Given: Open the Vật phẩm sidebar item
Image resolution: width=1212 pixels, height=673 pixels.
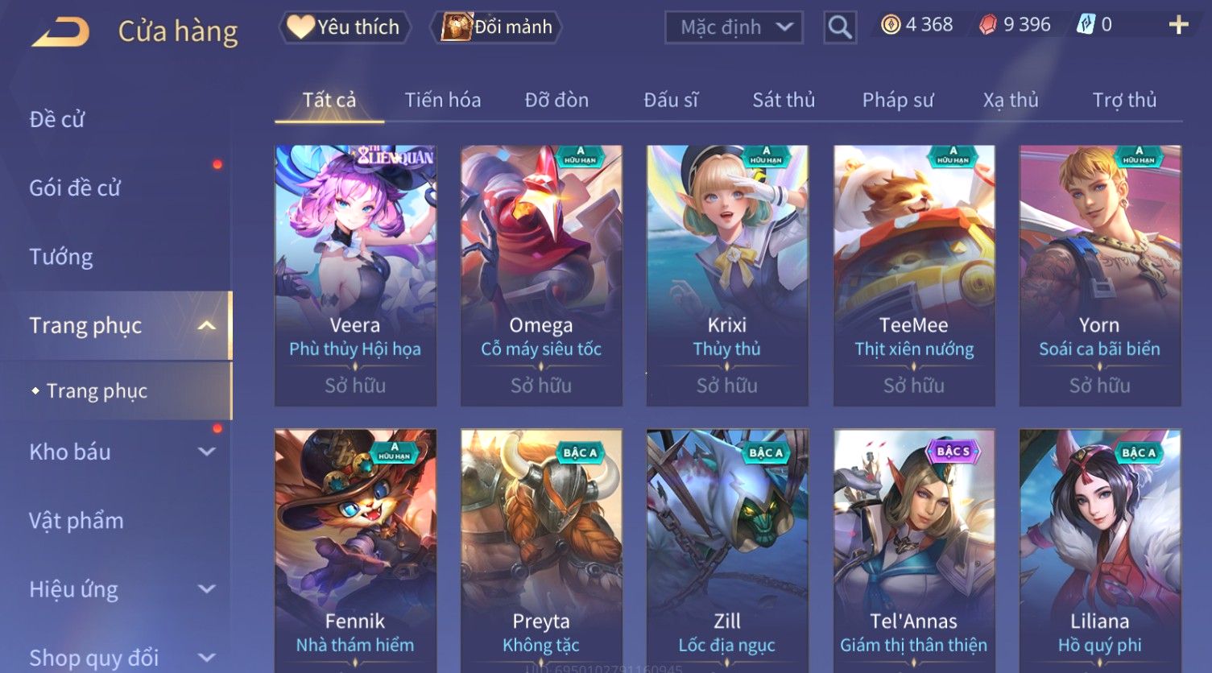Looking at the screenshot, I should pyautogui.click(x=77, y=521).
